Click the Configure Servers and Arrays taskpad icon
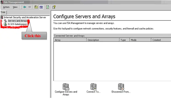Screen dimensions: 171x99 click(66, 87)
